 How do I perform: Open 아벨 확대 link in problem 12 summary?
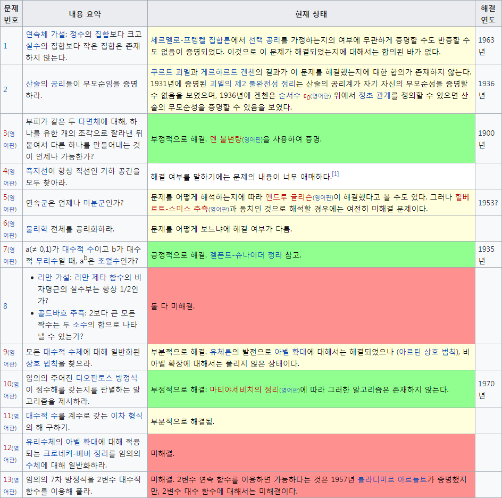pyautogui.click(x=81, y=442)
